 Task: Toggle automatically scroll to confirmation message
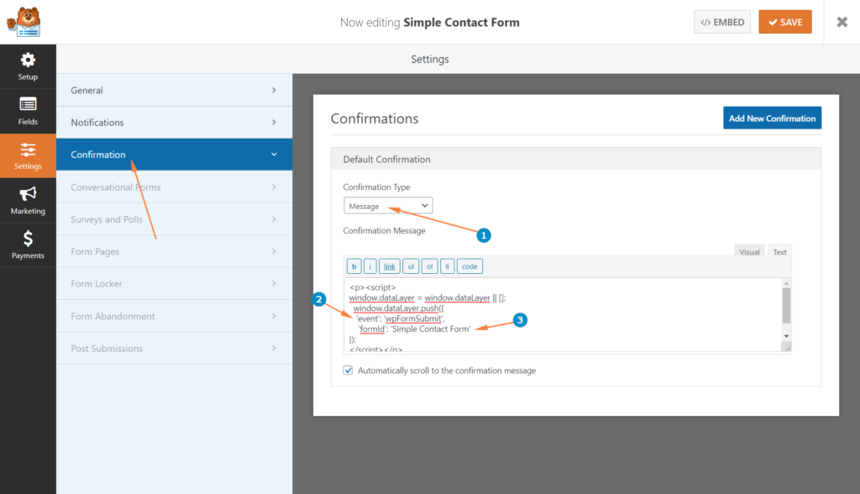(348, 370)
